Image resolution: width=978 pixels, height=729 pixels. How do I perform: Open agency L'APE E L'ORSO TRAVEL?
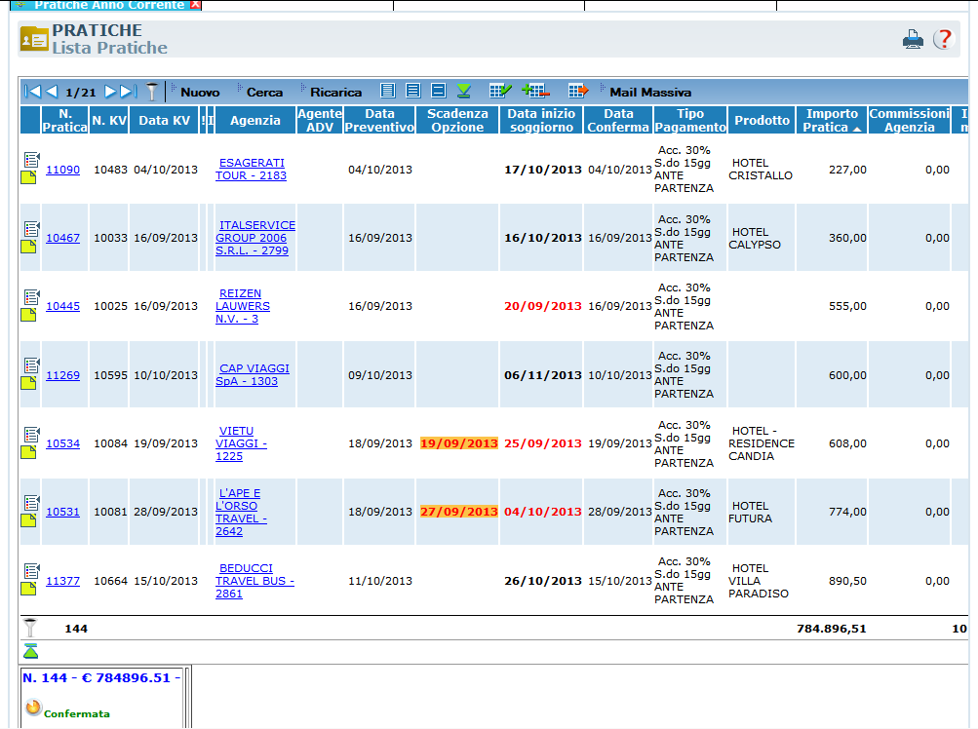pyautogui.click(x=241, y=512)
